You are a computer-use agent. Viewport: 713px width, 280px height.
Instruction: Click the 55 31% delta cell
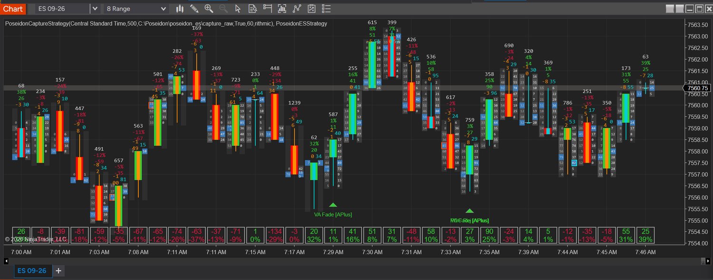[626, 235]
